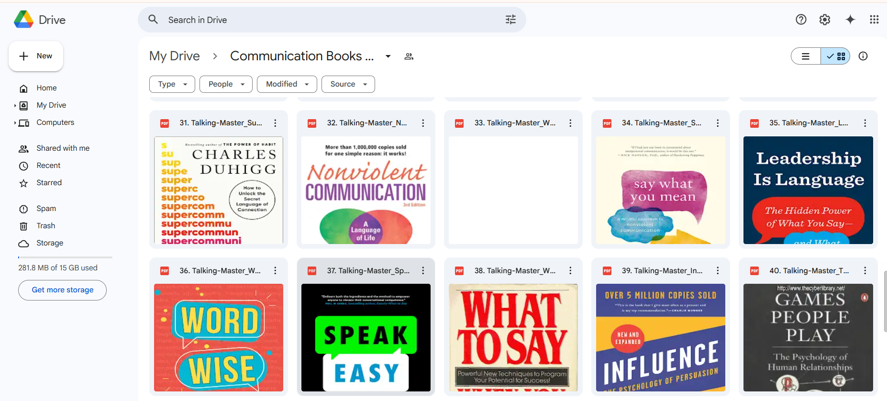Open blank thumbnail of file 33

click(x=513, y=190)
